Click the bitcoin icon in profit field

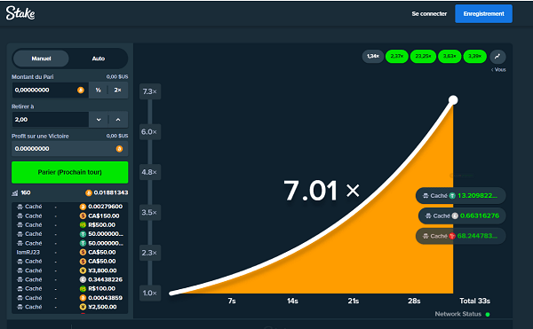[119, 149]
